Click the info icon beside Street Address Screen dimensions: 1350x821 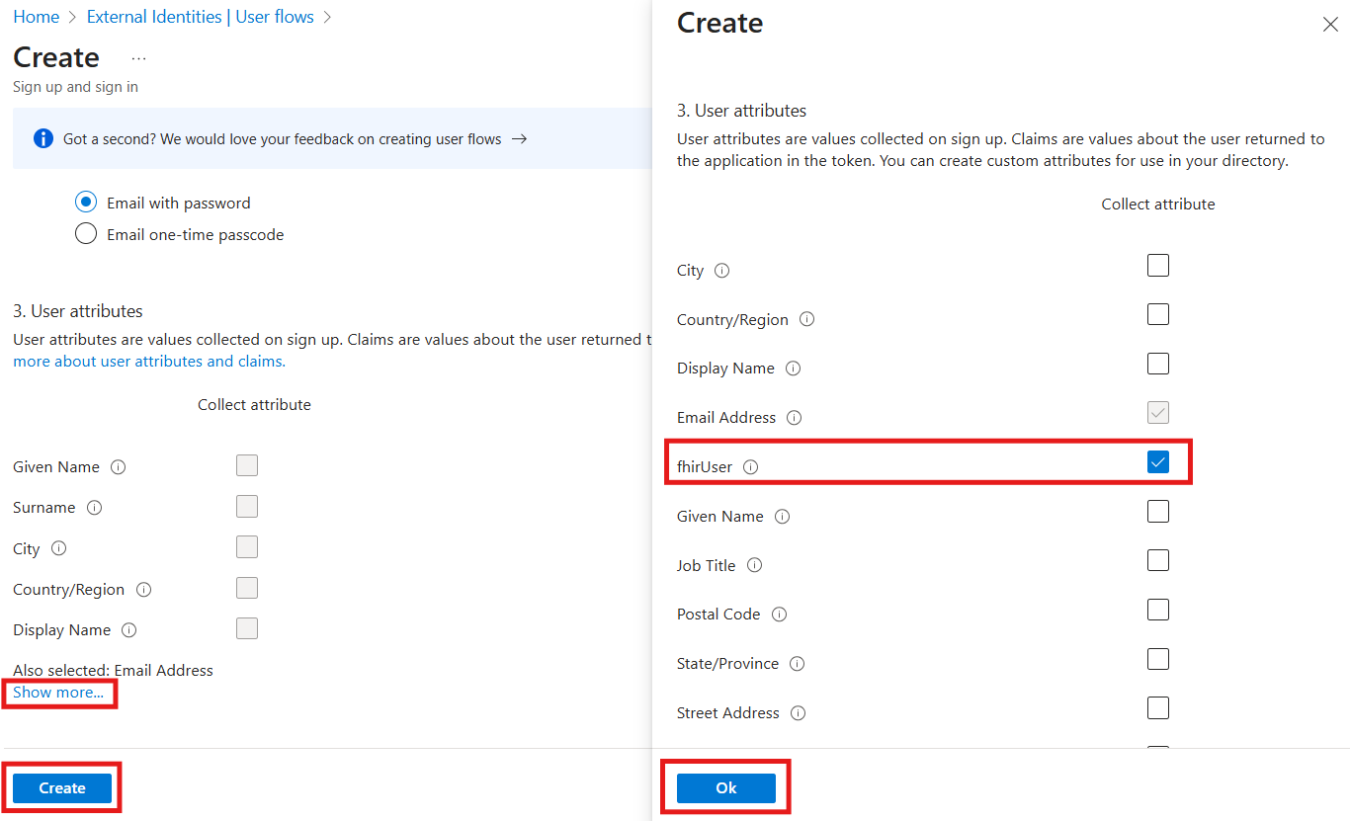[x=797, y=712]
